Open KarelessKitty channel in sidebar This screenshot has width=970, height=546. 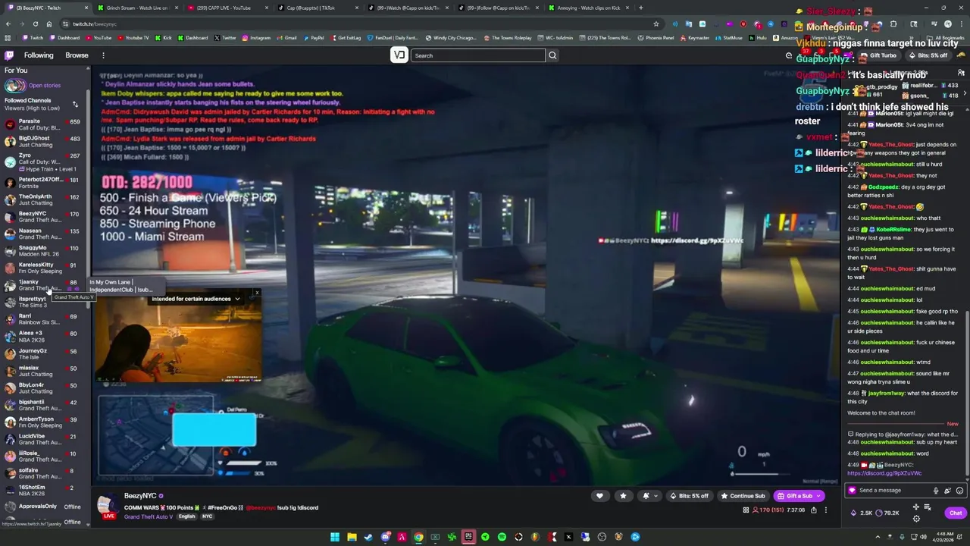pos(44,268)
